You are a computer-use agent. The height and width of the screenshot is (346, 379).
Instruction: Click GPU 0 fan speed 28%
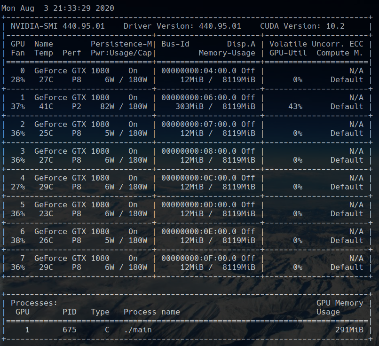tap(18, 80)
